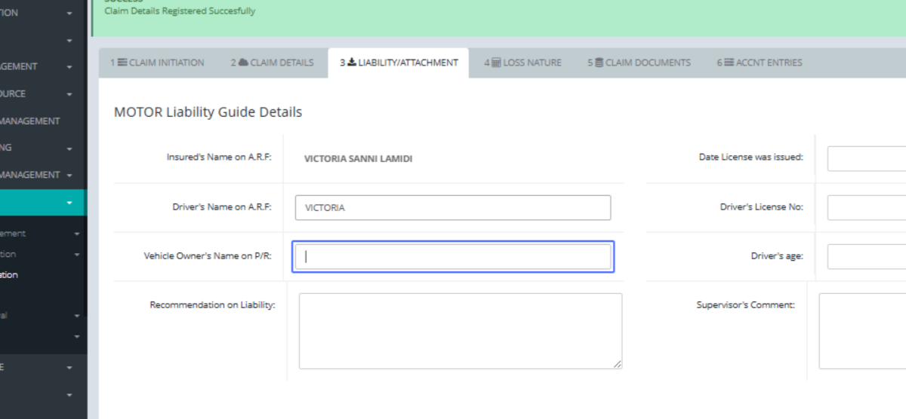Click the download icon on Liability/Attachment tab

click(352, 63)
